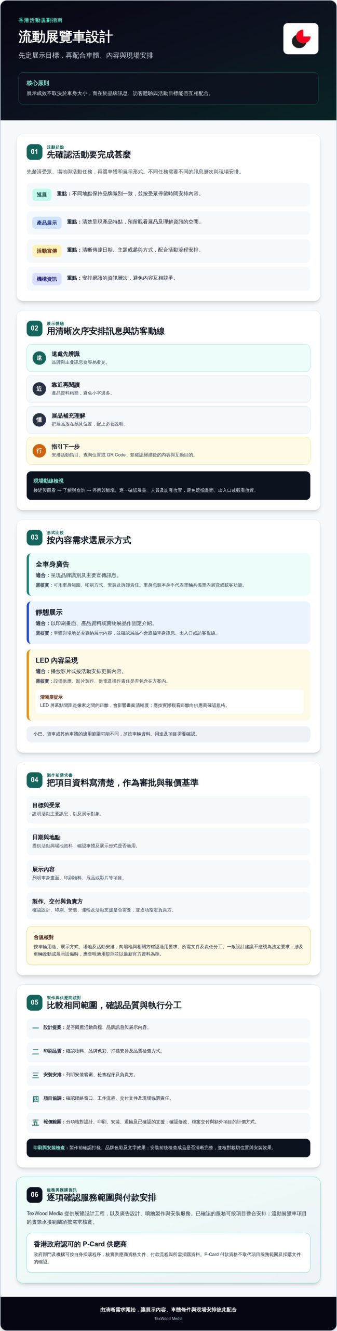The width and height of the screenshot is (337, 1331).
Task: Open the 靜態展示 card
Action: 168,622
